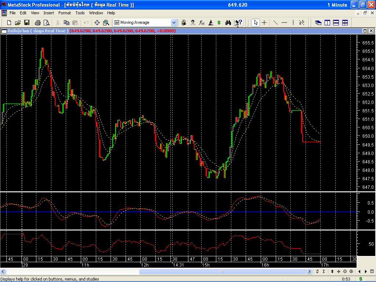376x282 pixels.
Task: Select the arrow pointer tool
Action: pyautogui.click(x=256, y=22)
